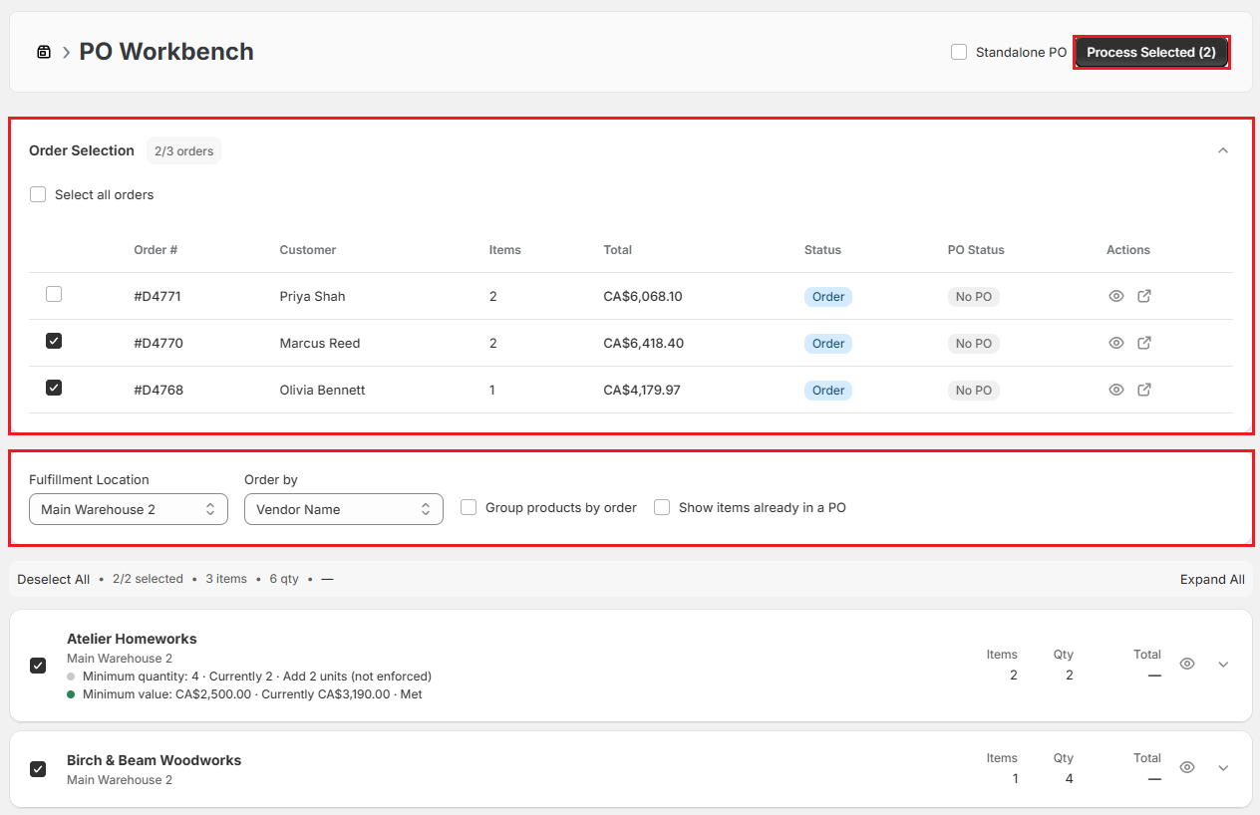Viewport: 1260px width, 815px height.
Task: Uncheck Atelier Homeworks vendor checkbox
Action: click(x=38, y=666)
